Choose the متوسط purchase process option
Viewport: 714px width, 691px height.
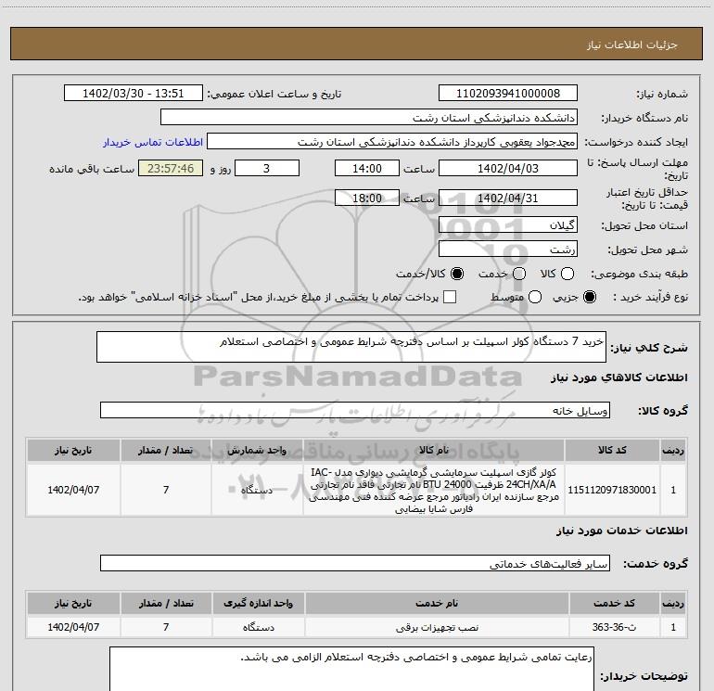535,297
